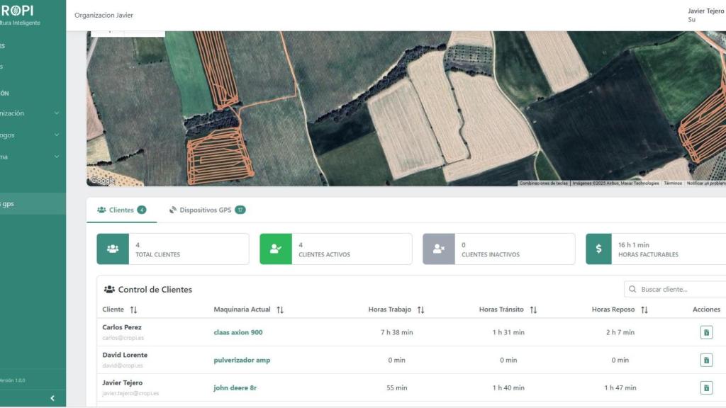This screenshot has height=408, width=726.
Task: Collapse the sidebar with the bottom arrow
Action: [52, 398]
